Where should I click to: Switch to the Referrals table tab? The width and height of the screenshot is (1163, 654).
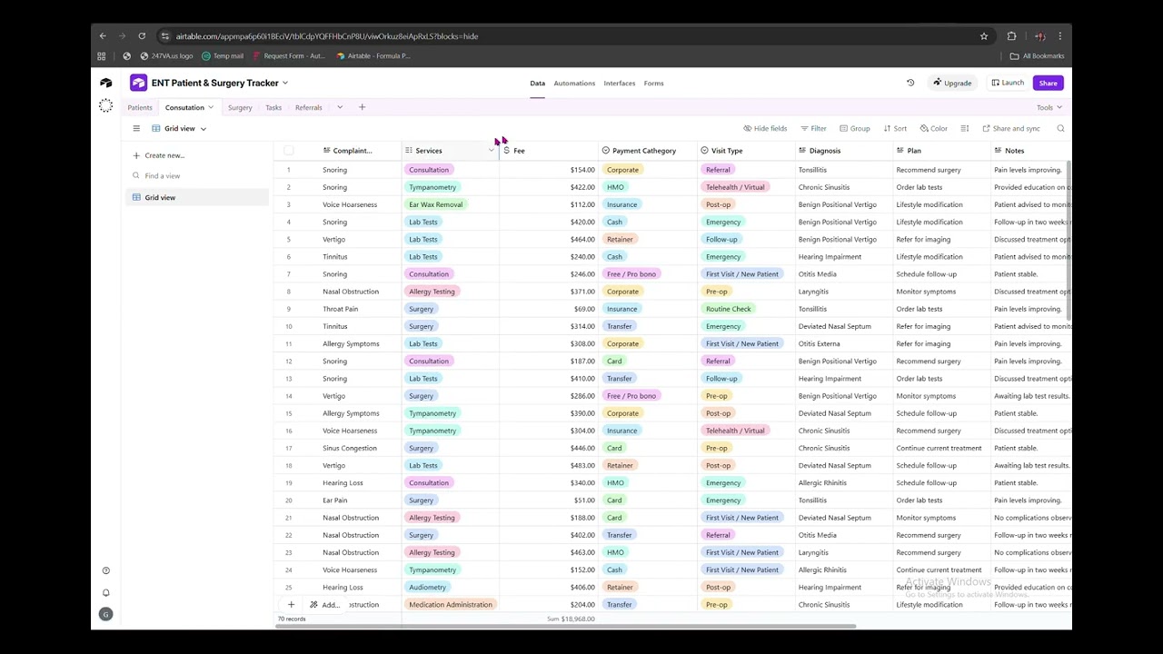click(x=308, y=107)
